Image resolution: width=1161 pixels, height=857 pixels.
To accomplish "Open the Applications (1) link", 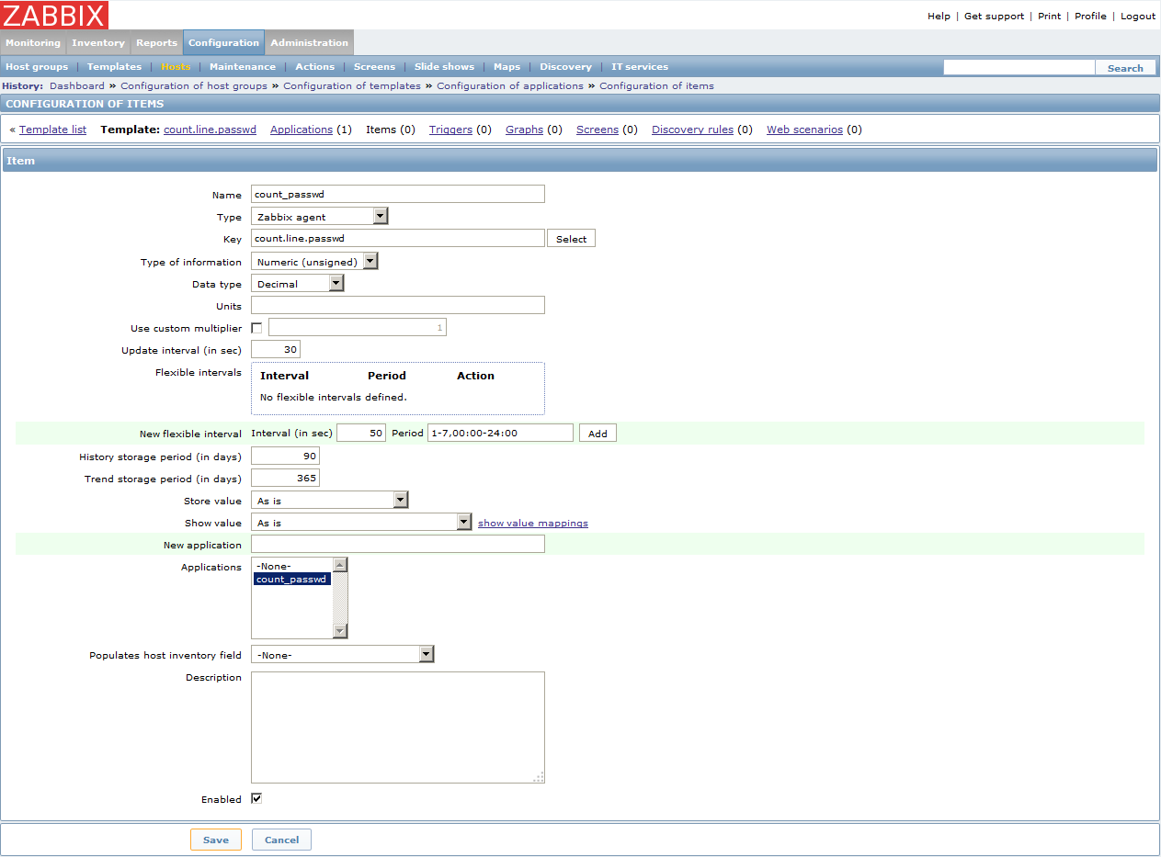I will [x=302, y=130].
